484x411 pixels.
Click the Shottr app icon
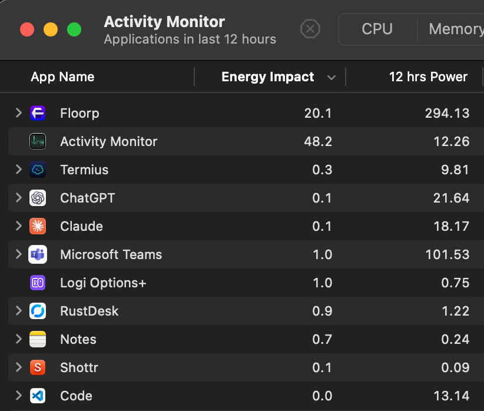(x=38, y=367)
